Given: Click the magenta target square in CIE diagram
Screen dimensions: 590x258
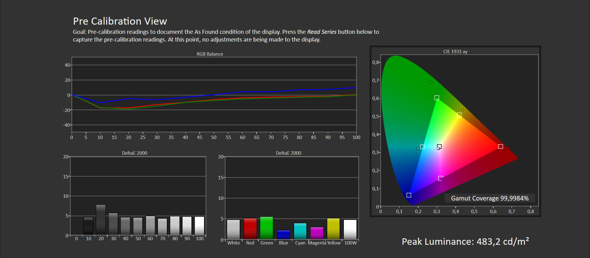Looking at the screenshot, I should (x=440, y=178).
